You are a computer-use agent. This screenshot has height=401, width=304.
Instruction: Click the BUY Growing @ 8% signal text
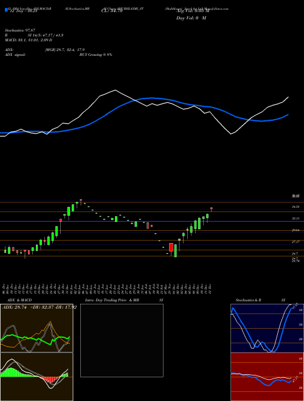[95, 55]
